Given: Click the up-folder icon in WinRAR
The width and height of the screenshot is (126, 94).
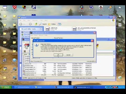Looking at the screenshot, I should pos(25,51).
